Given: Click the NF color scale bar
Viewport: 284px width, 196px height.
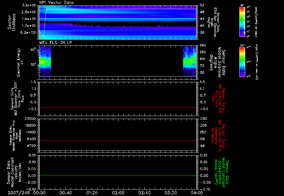Looking at the screenshot, I should 242,22.
